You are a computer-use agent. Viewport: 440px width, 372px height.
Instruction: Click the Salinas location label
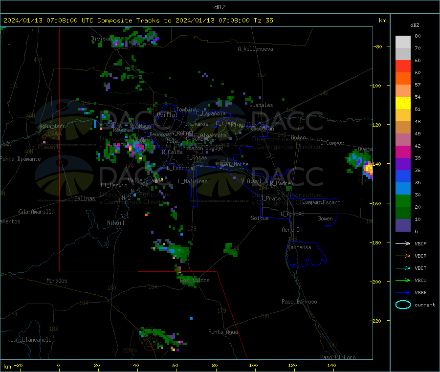(85, 198)
